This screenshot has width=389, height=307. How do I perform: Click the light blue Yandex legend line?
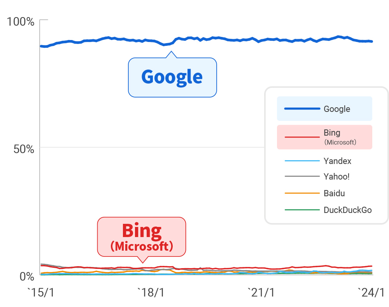pos(302,161)
